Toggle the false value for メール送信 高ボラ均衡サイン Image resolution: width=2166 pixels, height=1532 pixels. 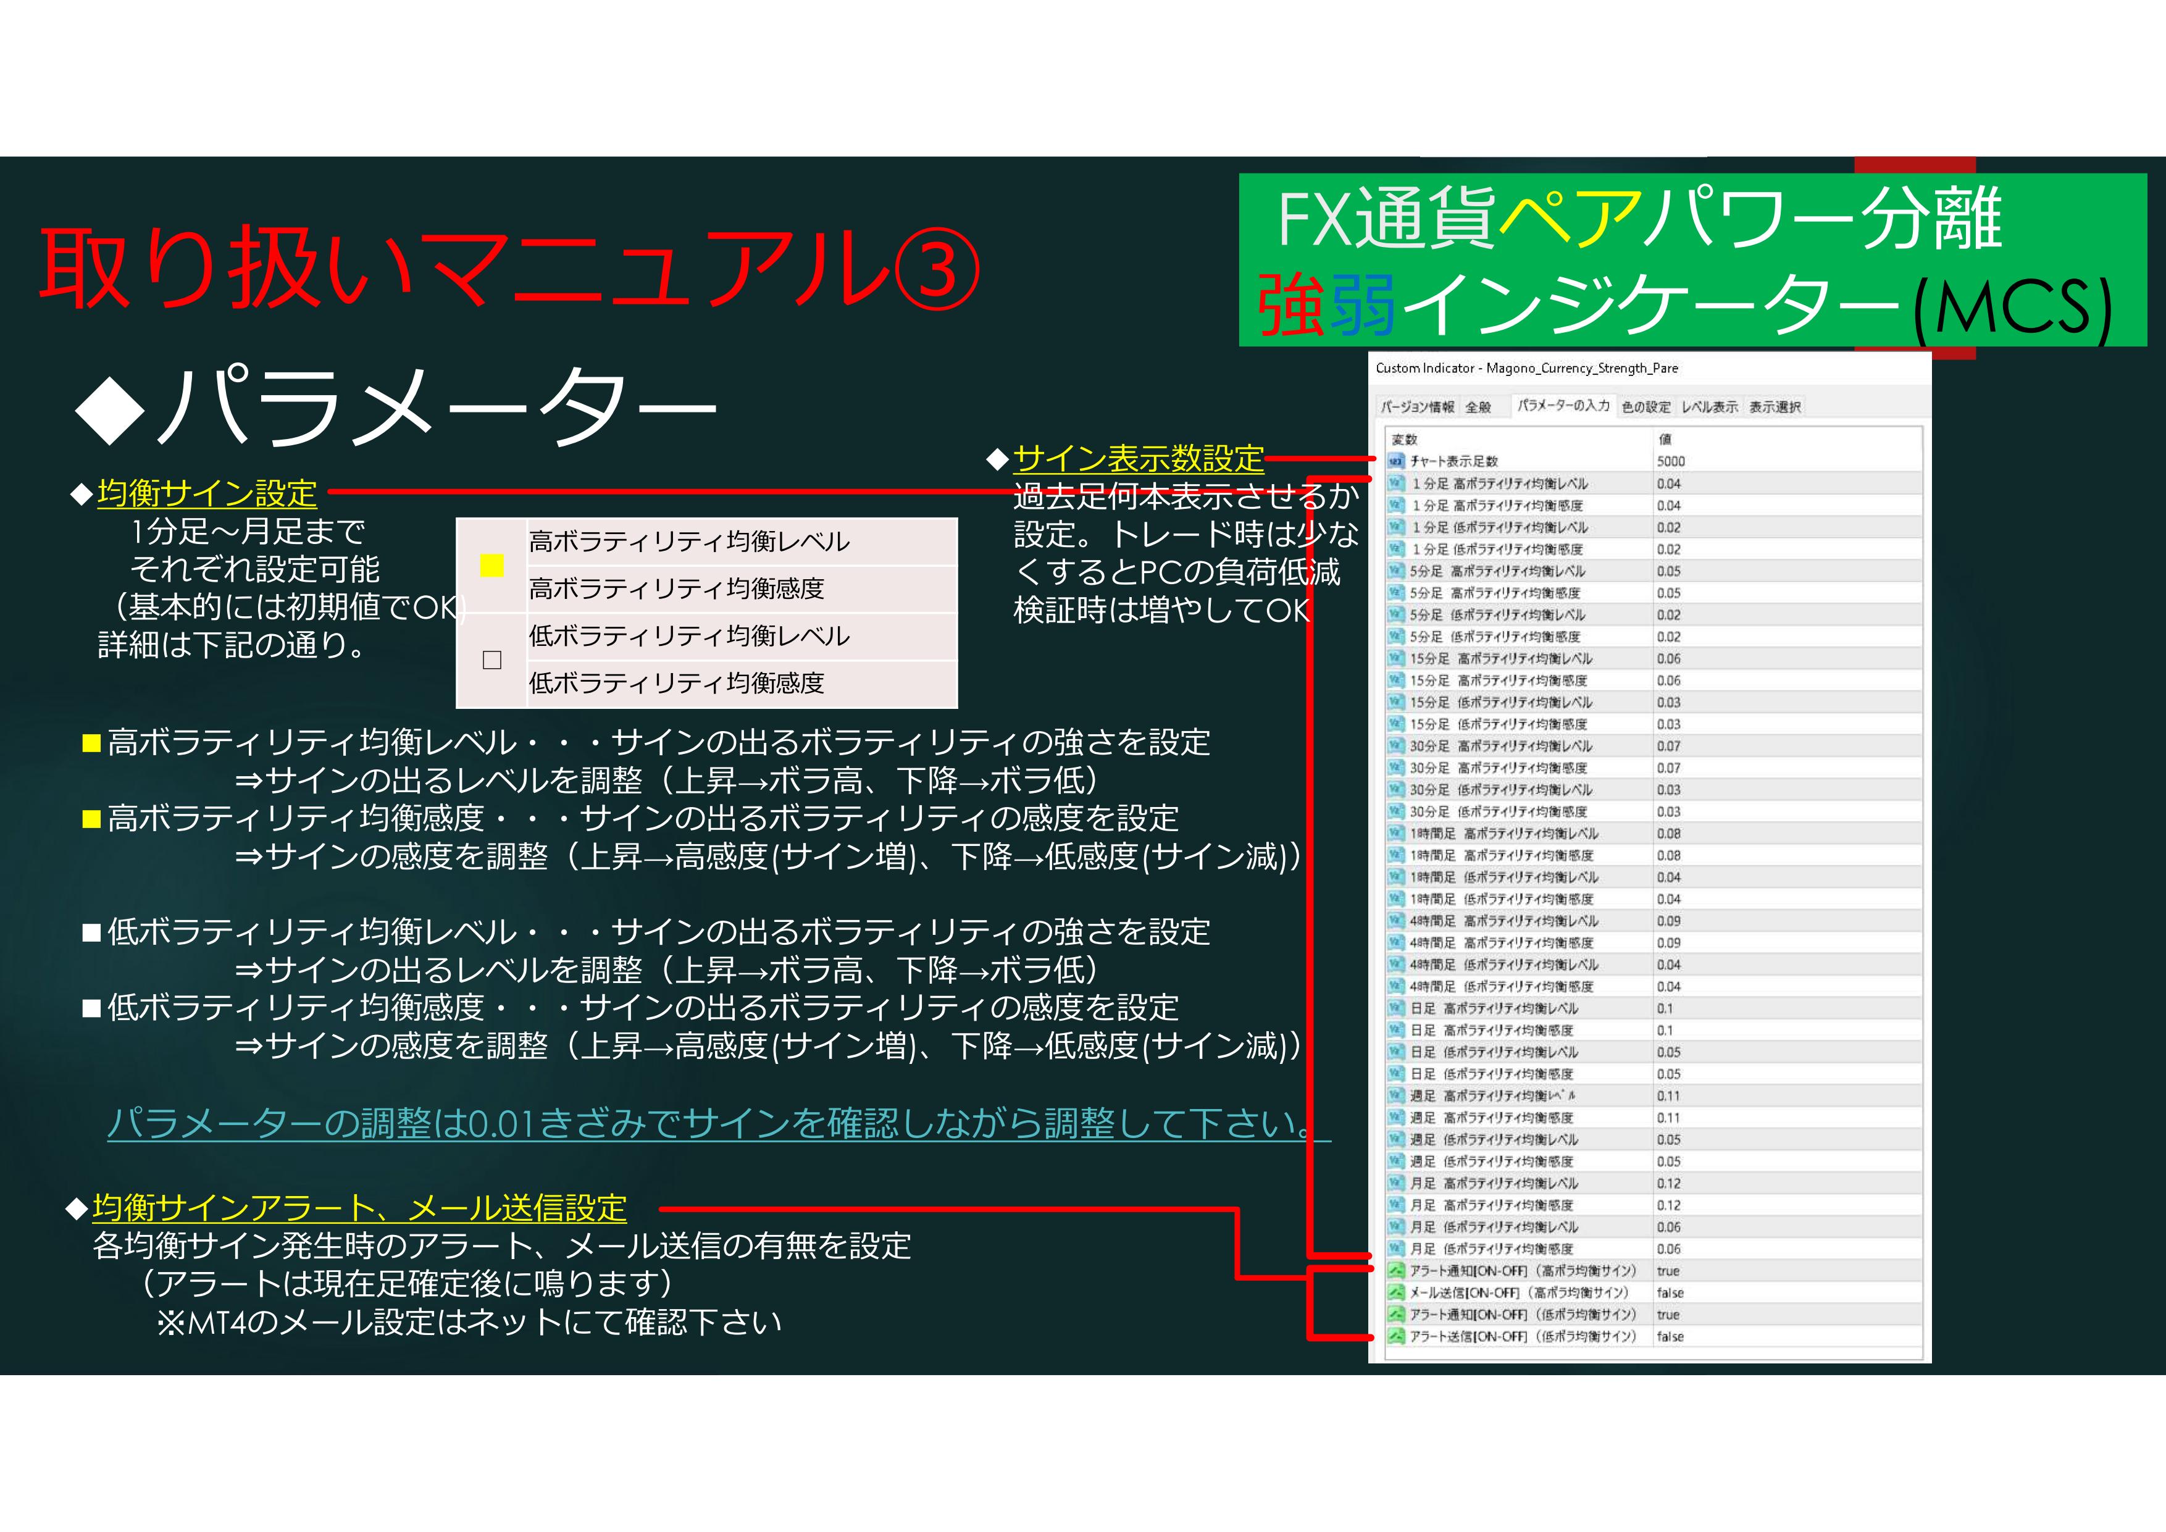pyautogui.click(x=1670, y=1292)
